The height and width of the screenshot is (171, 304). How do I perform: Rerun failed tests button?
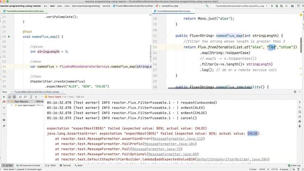(4, 101)
